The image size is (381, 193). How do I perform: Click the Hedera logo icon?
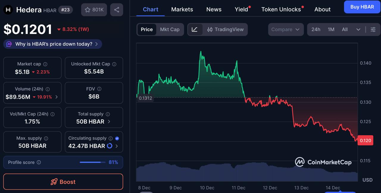[x=8, y=10]
